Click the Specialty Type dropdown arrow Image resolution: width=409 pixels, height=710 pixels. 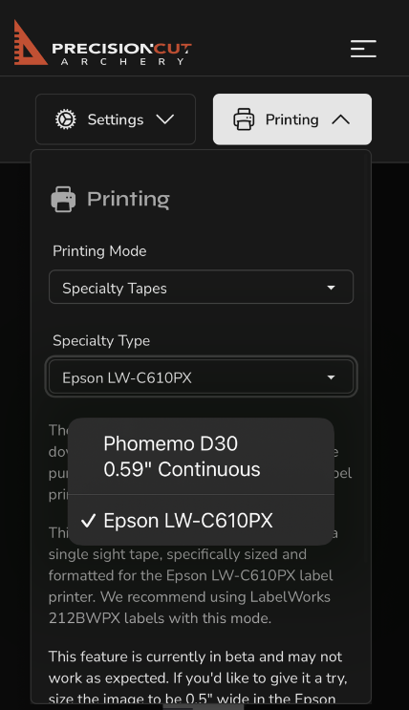coord(331,377)
